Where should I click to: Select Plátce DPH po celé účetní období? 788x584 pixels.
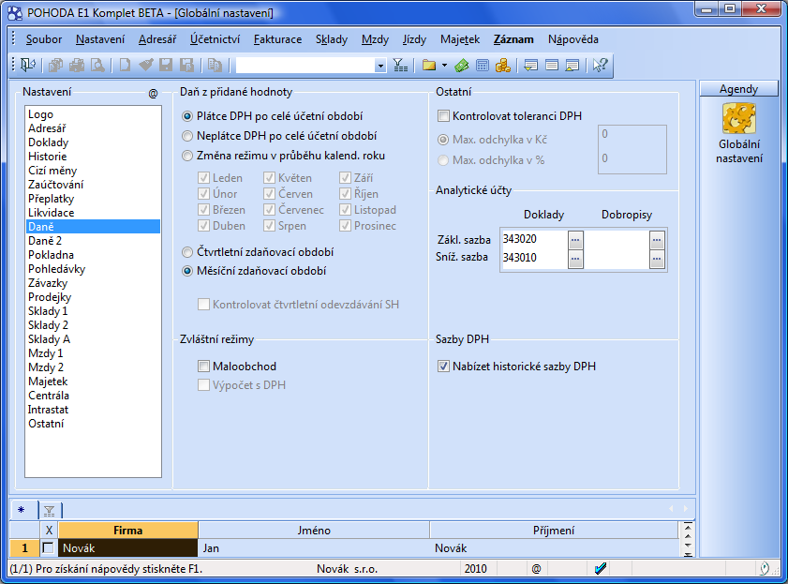pos(187,116)
